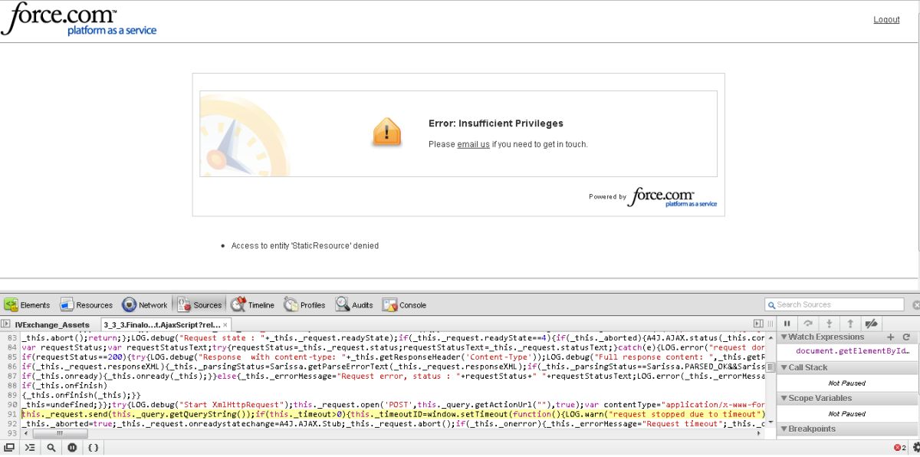Refresh watch expressions
Image resolution: width=920 pixels, height=457 pixels.
pos(906,337)
